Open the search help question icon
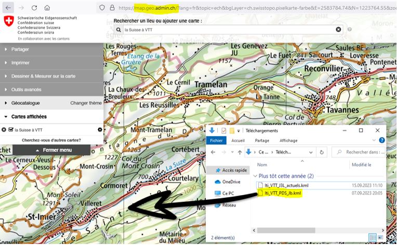The width and height of the screenshot is (397, 245). coord(350,30)
